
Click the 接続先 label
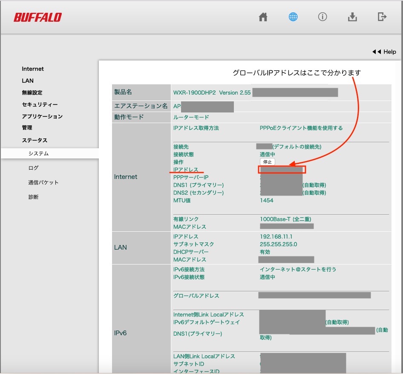point(181,147)
